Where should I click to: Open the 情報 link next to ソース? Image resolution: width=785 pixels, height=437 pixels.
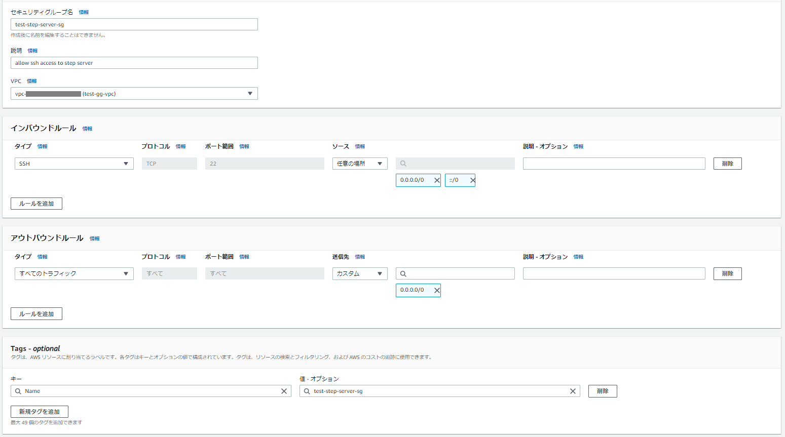[360, 146]
